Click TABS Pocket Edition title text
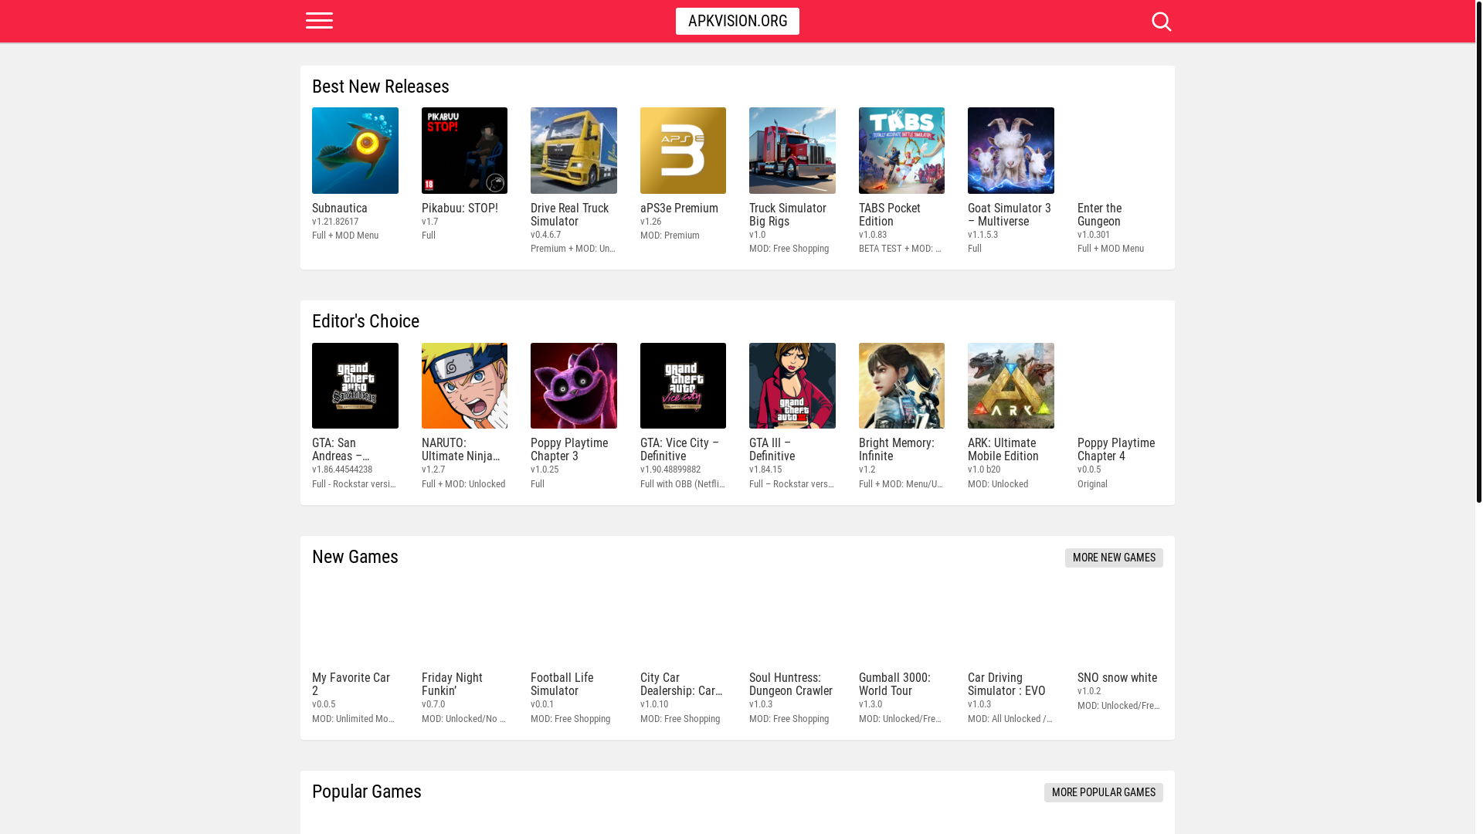 [890, 215]
